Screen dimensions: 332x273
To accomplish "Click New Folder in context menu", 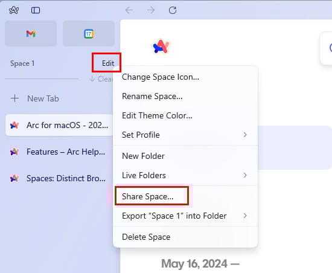I will pos(185,156).
